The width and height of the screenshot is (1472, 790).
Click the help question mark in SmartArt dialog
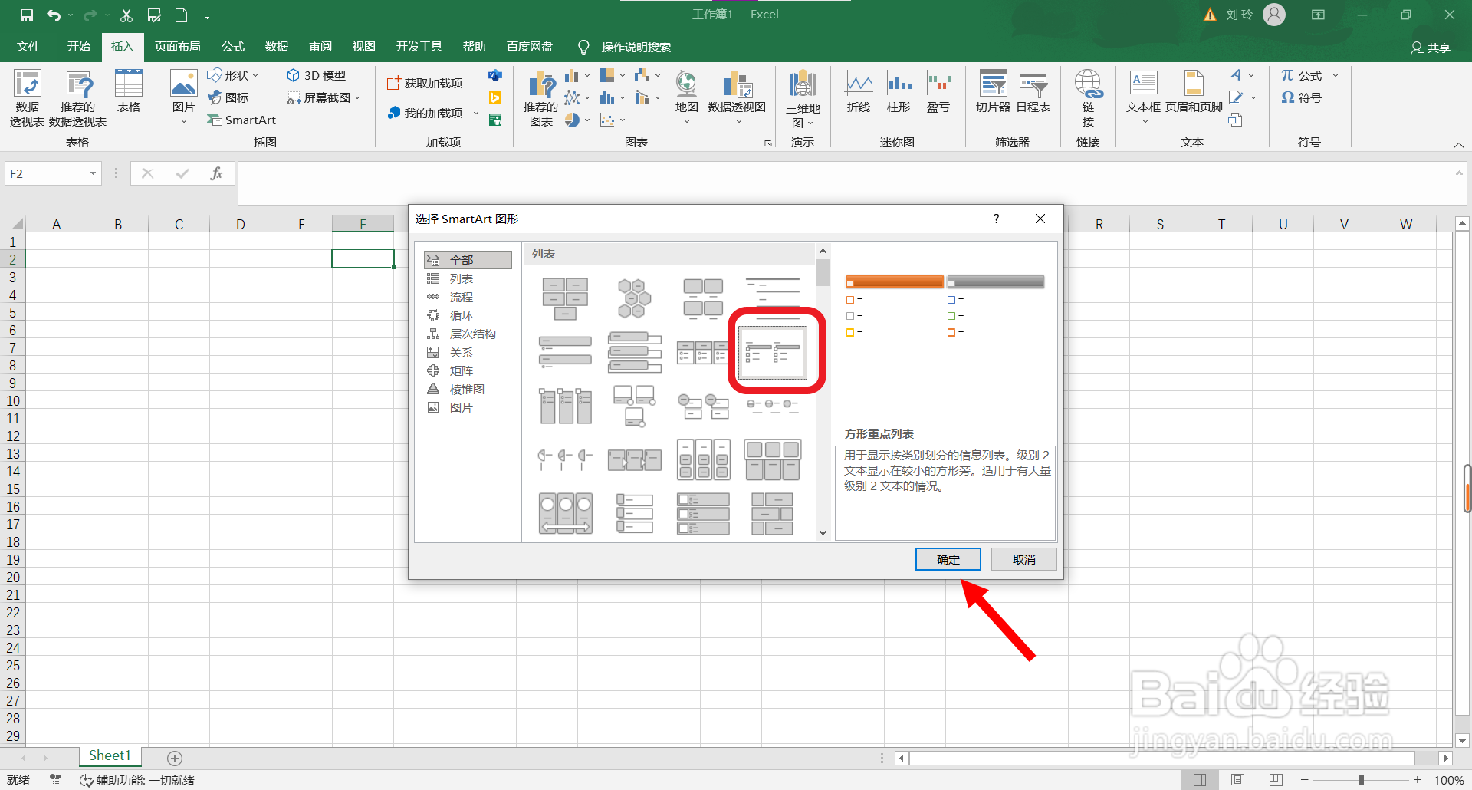click(x=996, y=219)
